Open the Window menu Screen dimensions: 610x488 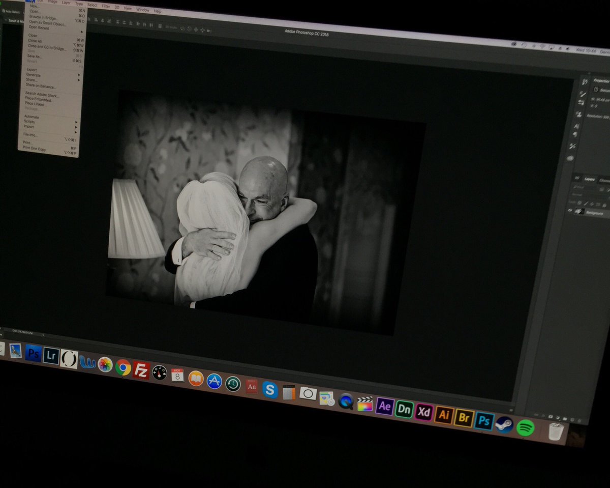(x=143, y=10)
